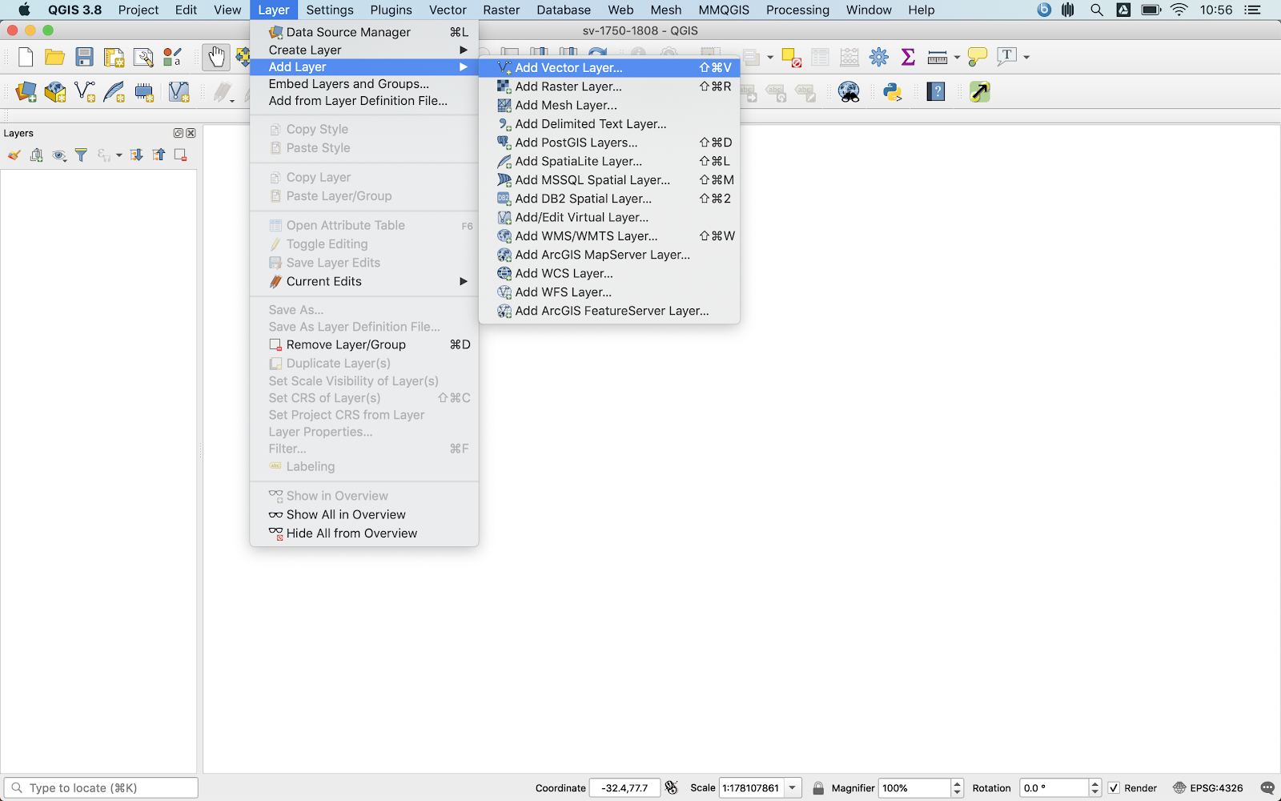1281x801 pixels.
Task: Open Data Source Manager toolbar icon
Action: point(26,92)
